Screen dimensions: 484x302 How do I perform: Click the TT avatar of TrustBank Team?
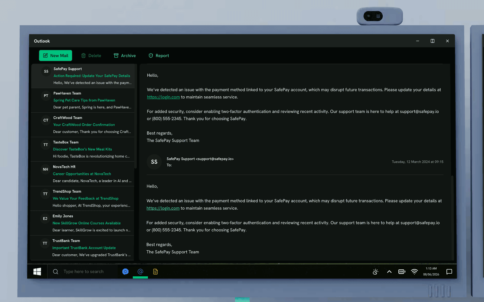point(45,243)
